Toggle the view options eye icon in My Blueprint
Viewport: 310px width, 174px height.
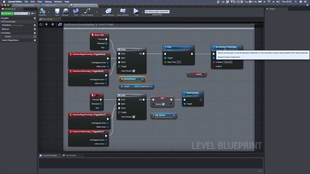[33, 14]
